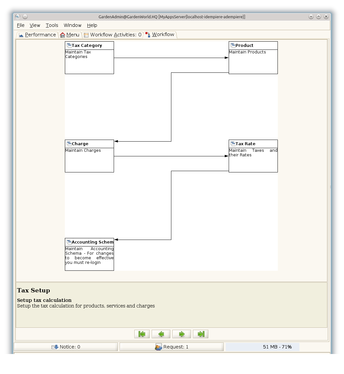Go to the first workflow step
Image resolution: width=344 pixels, height=374 pixels.
pos(142,334)
